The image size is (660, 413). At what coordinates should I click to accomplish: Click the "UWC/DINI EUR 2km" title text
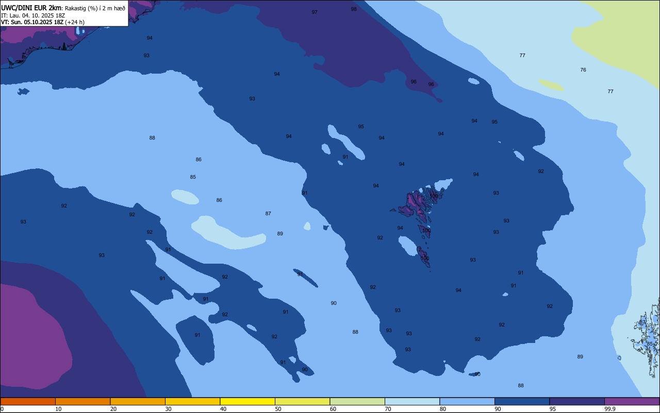click(31, 8)
